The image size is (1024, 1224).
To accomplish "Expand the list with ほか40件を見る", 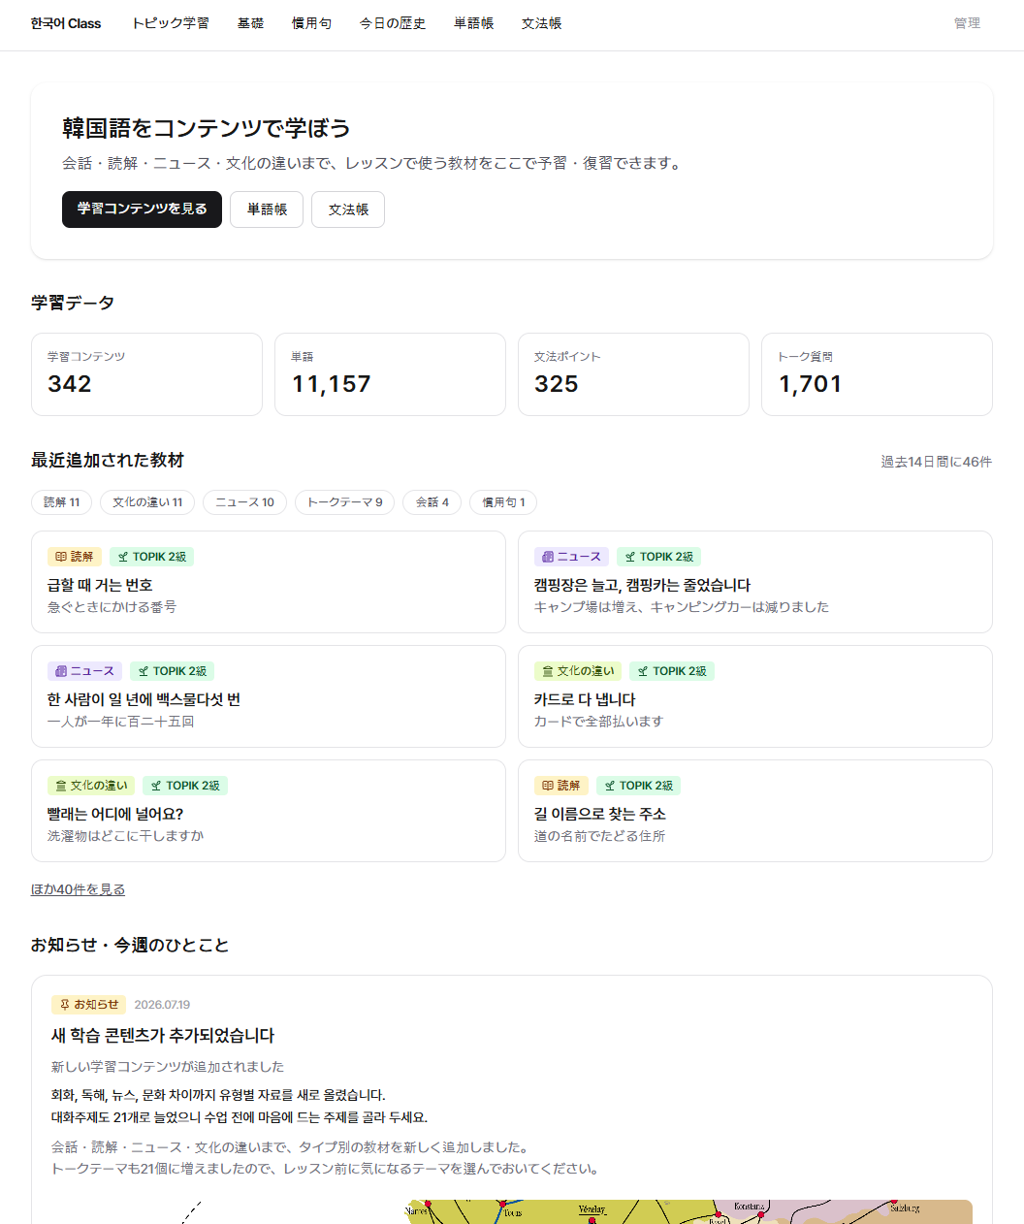I will coord(78,889).
